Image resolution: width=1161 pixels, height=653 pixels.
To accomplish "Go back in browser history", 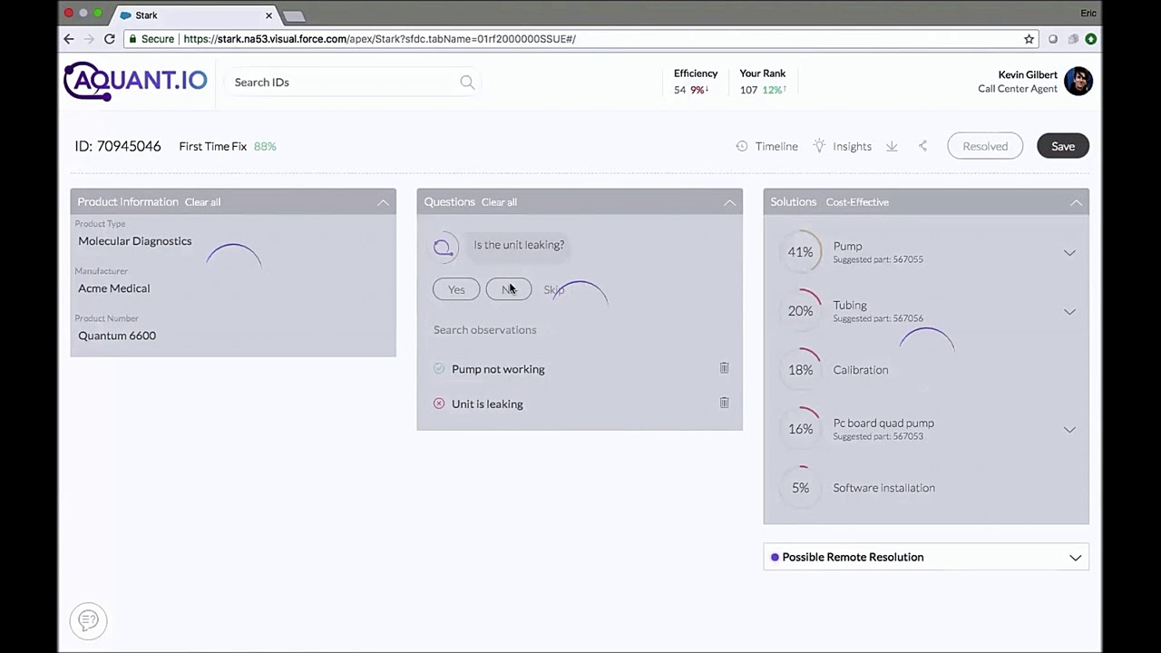I will coord(69,39).
